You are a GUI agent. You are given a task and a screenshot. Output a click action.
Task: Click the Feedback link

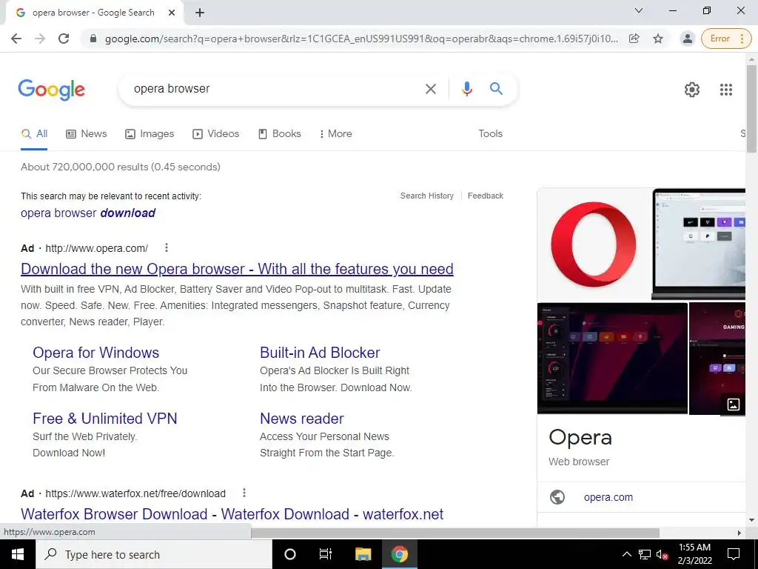[486, 196]
